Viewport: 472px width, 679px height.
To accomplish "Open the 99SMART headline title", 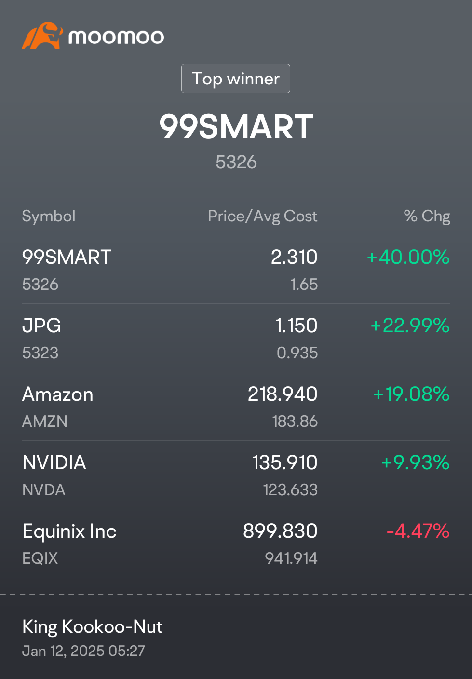I will 236,127.
